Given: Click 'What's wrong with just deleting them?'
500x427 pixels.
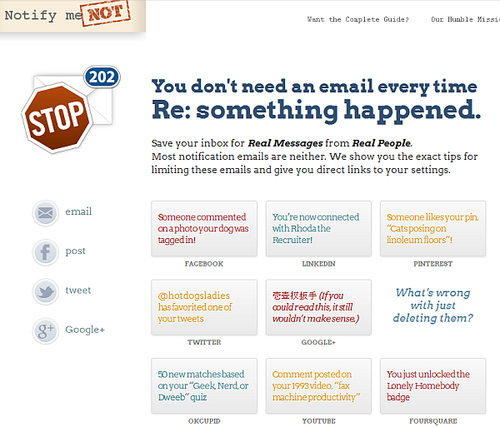Looking at the screenshot, I should click(433, 305).
